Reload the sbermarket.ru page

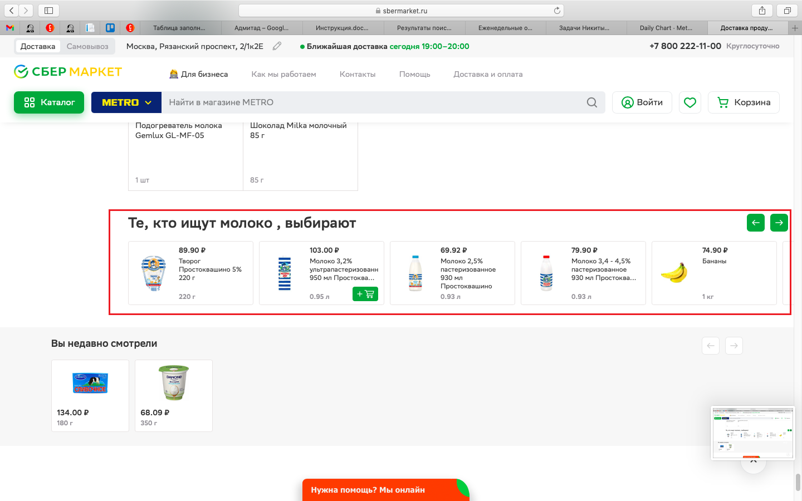(x=557, y=11)
